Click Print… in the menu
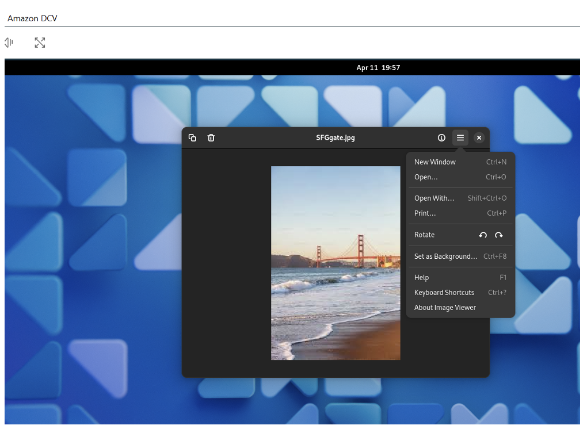 [x=425, y=213]
